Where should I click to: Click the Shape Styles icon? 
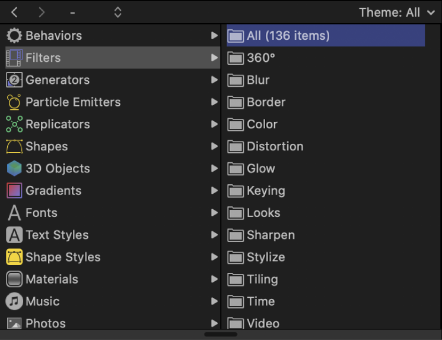14,257
